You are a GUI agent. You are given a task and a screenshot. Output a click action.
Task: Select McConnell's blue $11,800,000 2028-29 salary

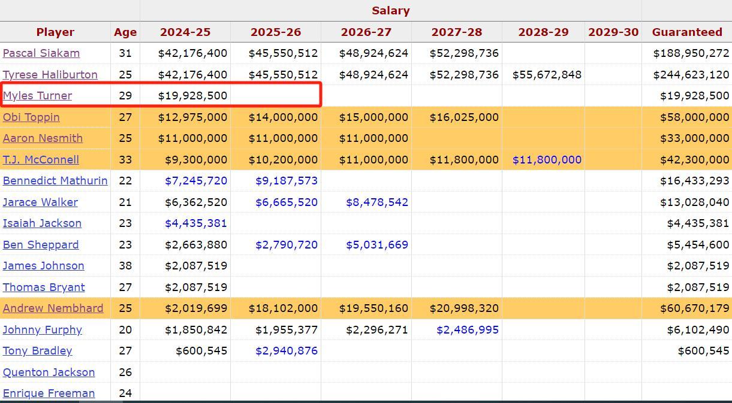pos(547,160)
